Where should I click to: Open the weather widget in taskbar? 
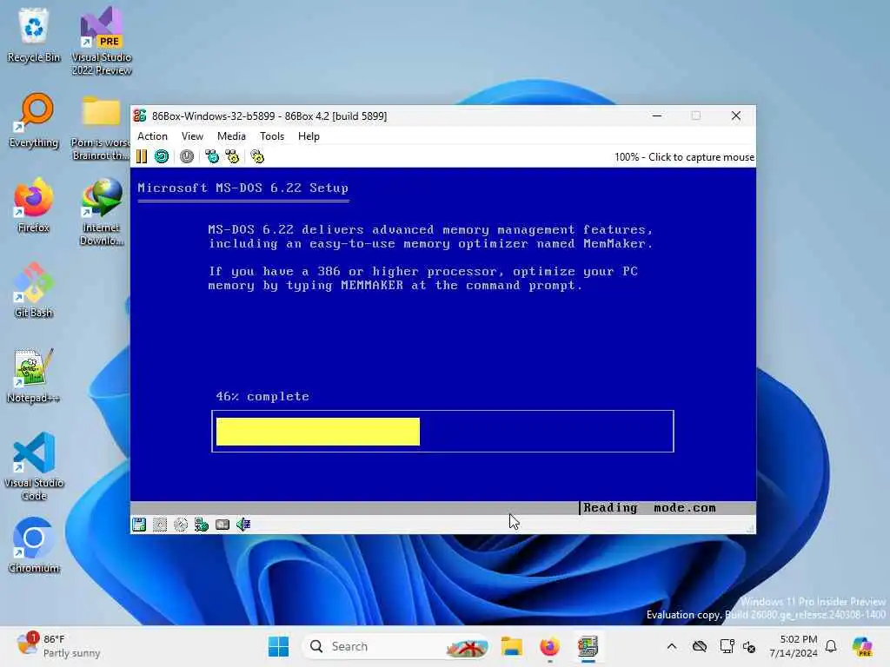coord(58,646)
